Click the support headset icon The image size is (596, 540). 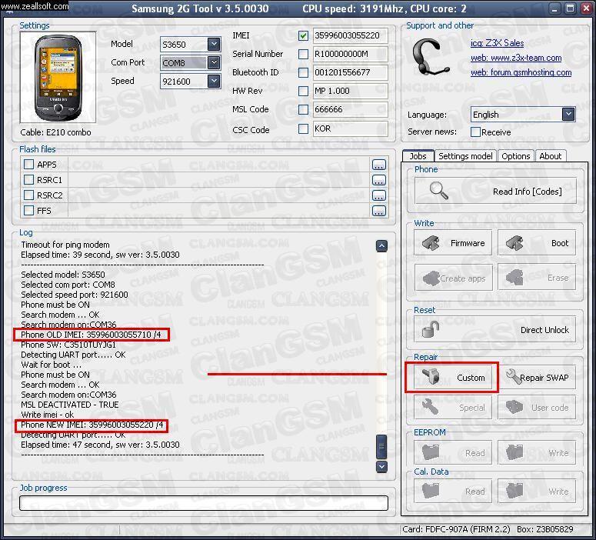[430, 58]
